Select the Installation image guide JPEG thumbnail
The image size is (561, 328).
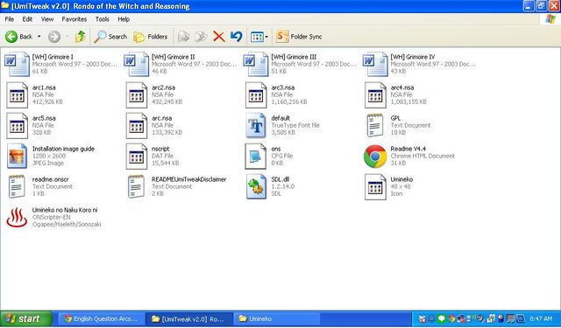[17, 156]
